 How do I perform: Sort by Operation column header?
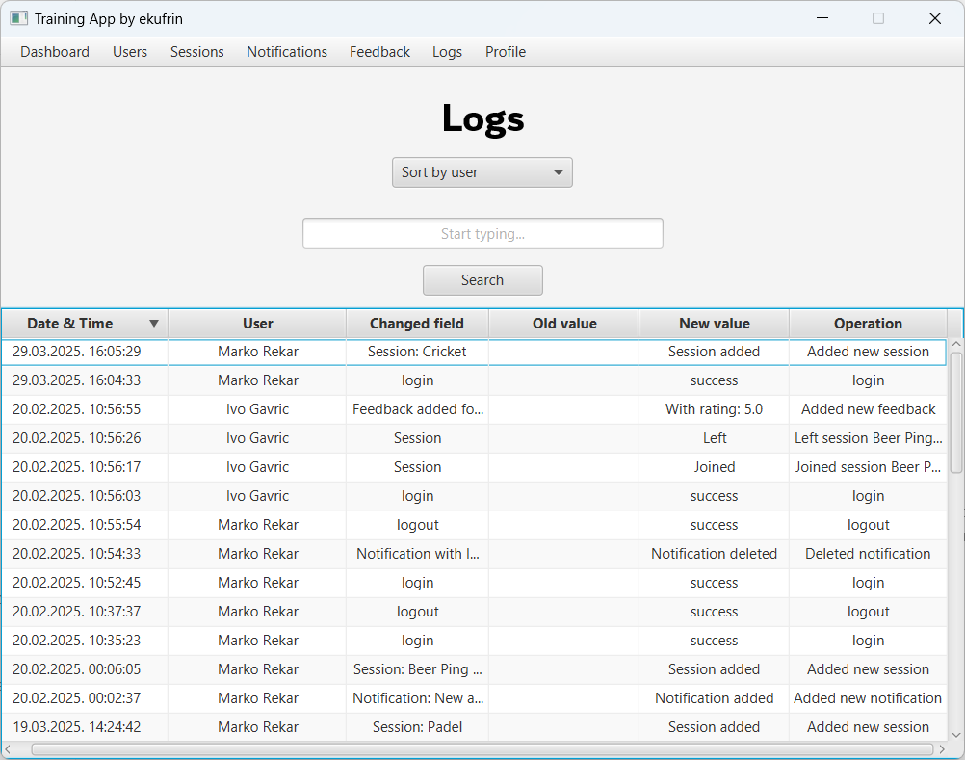tap(868, 324)
